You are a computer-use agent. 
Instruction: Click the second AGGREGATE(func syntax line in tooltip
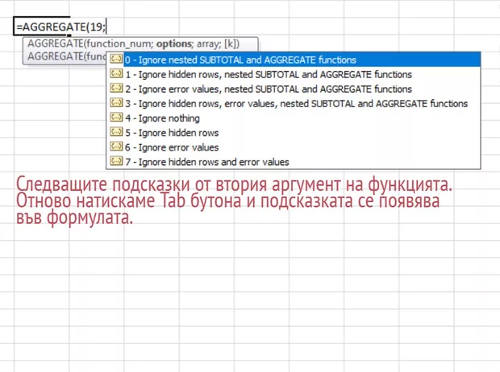(x=67, y=56)
